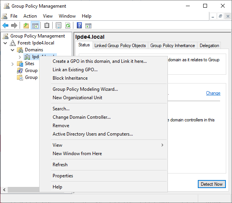Click the Domains folder icon

20,50
